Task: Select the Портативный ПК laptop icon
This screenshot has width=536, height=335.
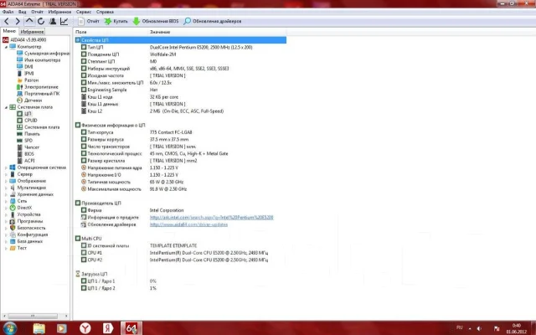Action: (19, 94)
